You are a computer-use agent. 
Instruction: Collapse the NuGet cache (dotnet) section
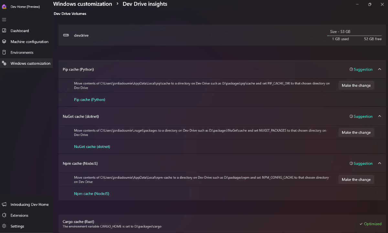tap(380, 116)
